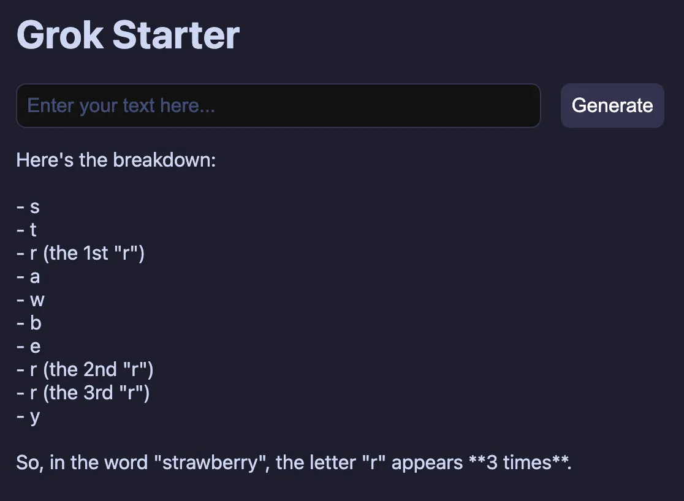The width and height of the screenshot is (684, 501).
Task: Click the word "strawberry" in the final sentence
Action: tap(210, 462)
